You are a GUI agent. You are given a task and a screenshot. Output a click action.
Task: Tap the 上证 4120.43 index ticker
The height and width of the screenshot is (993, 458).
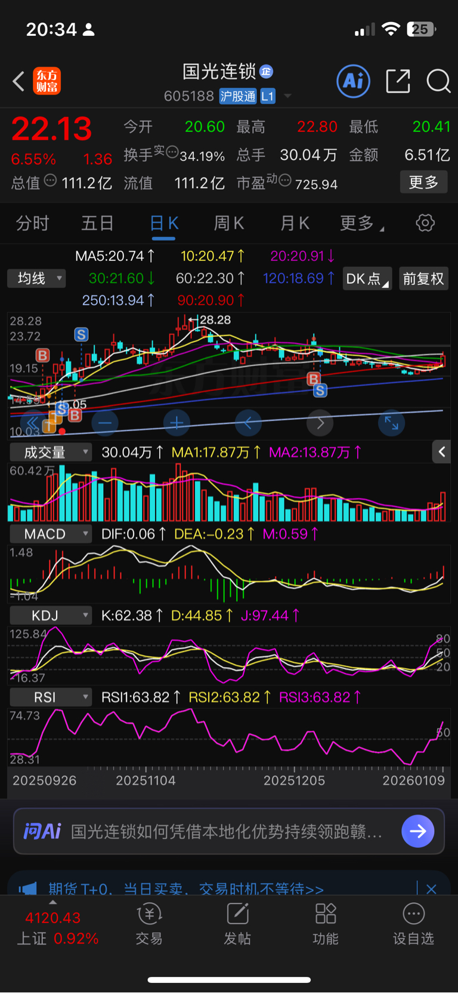57,928
